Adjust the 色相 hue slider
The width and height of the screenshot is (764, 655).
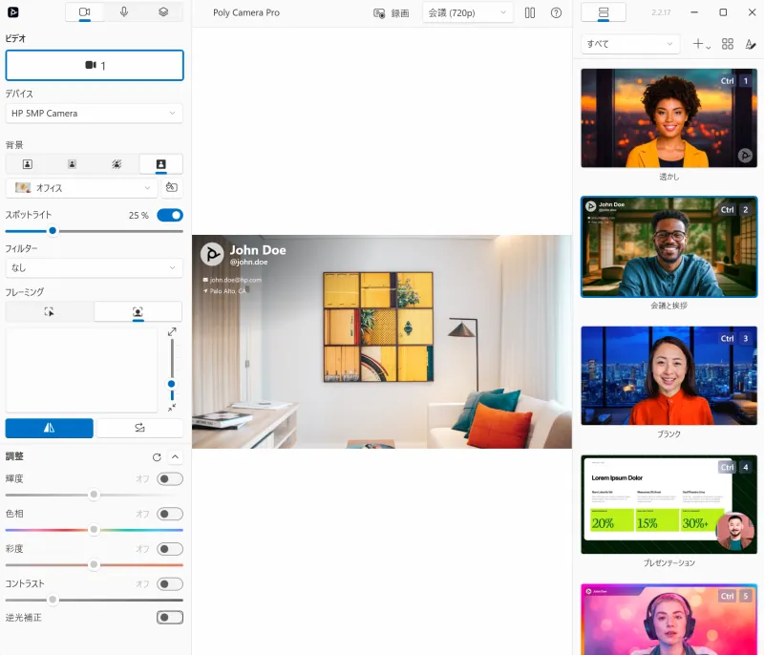click(94, 530)
